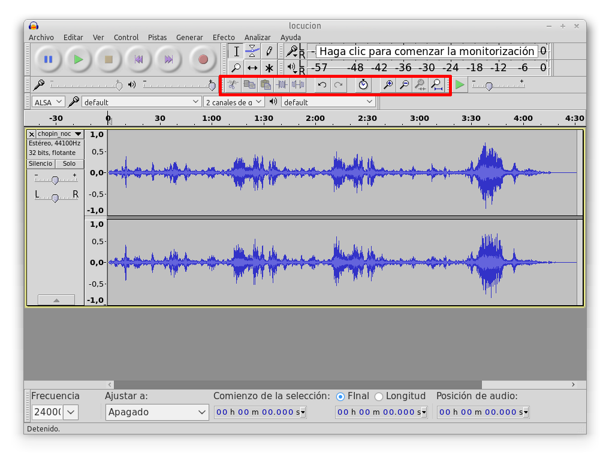This screenshot has height=459, width=612.
Task: Adjust the recording volume slider
Action: (x=86, y=84)
